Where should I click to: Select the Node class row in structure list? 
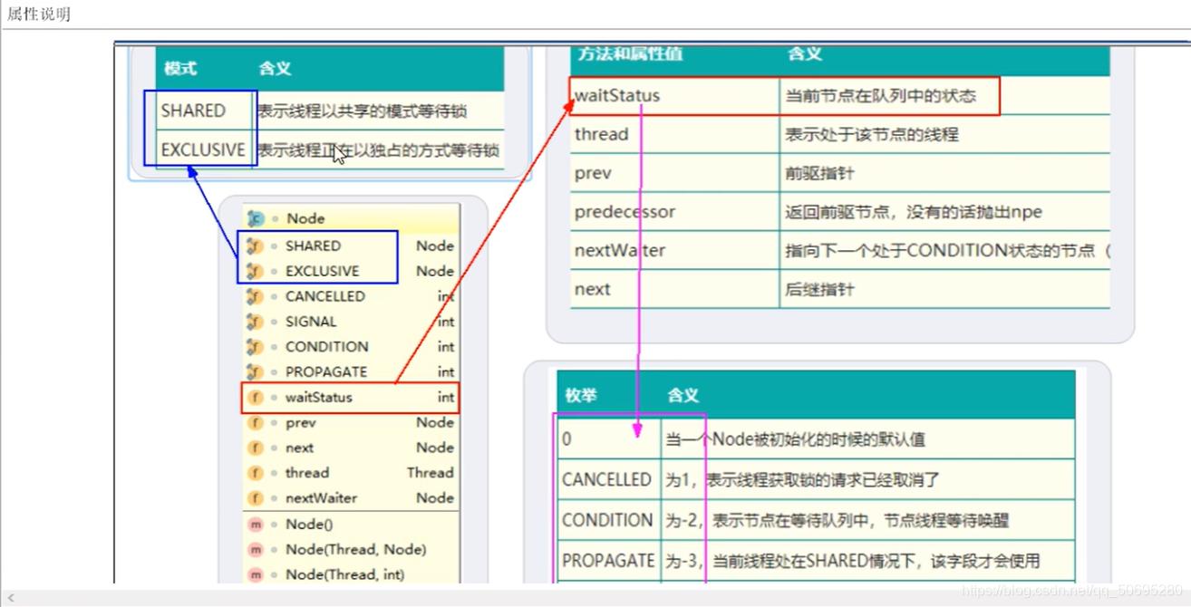(352, 218)
